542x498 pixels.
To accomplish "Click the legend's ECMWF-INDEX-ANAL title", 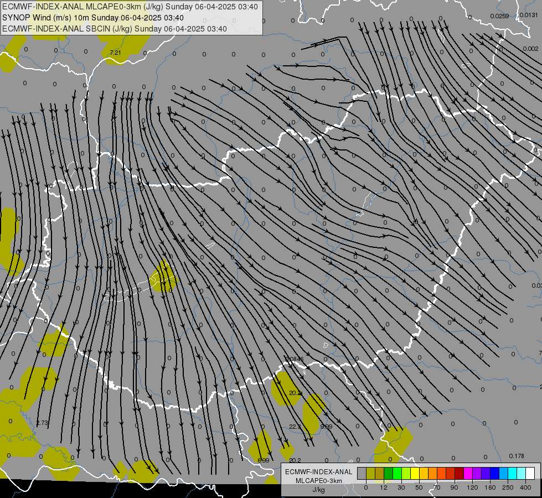I will click(x=319, y=472).
